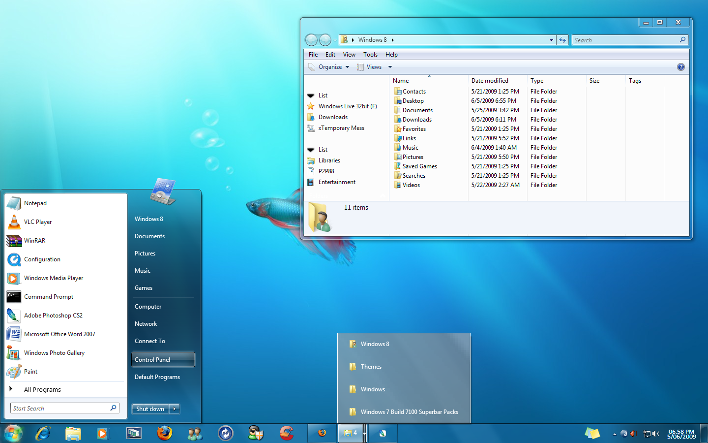The width and height of the screenshot is (708, 443).
Task: Open Windows Explorer pinned taskbar icon
Action: (73, 433)
